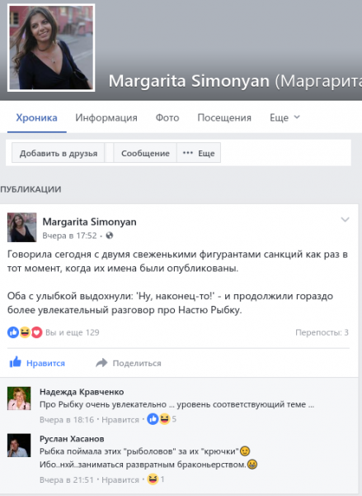Like Надежда Кравченко's comment via Нравится
This screenshot has width=362, height=496.
(x=120, y=419)
